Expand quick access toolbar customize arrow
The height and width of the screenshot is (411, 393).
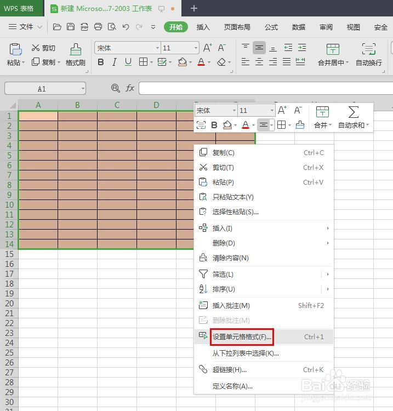[x=153, y=27]
